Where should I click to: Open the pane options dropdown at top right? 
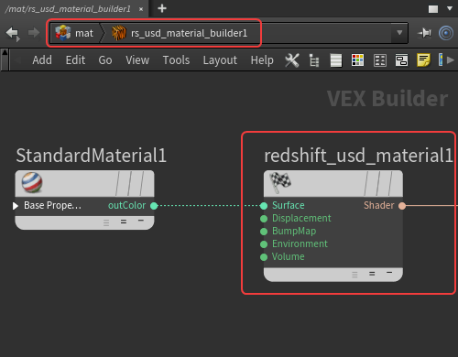(x=450, y=8)
